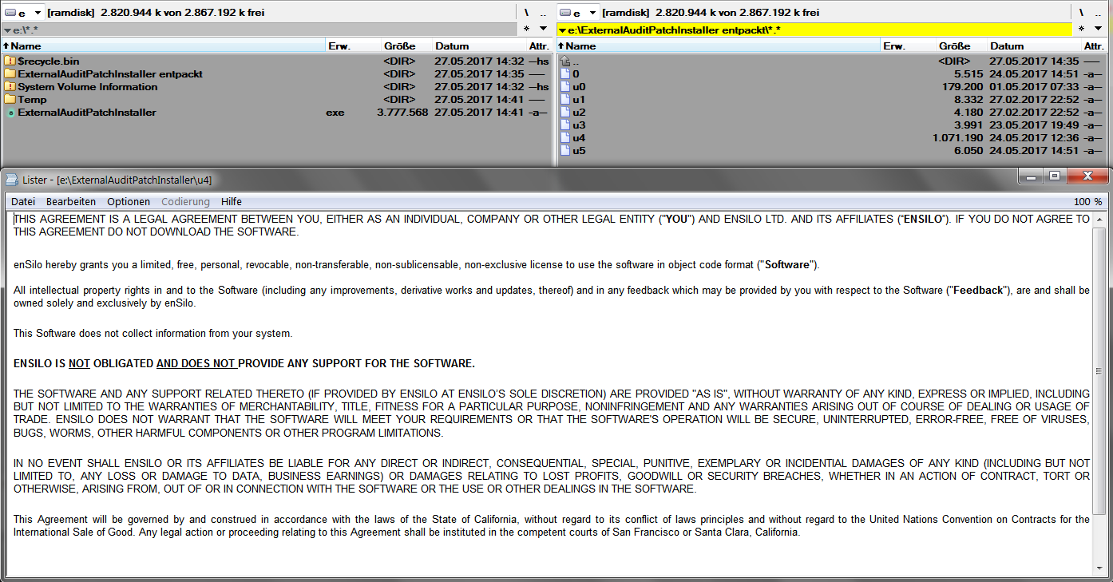1113x582 pixels.
Task: Click the 100 % indicator in Lister
Action: (1087, 202)
